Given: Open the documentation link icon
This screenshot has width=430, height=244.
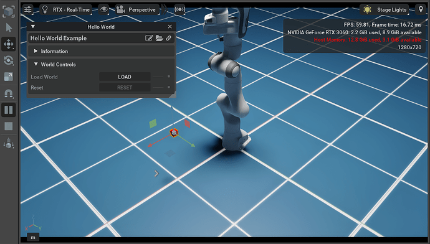Looking at the screenshot, I should click(168, 38).
